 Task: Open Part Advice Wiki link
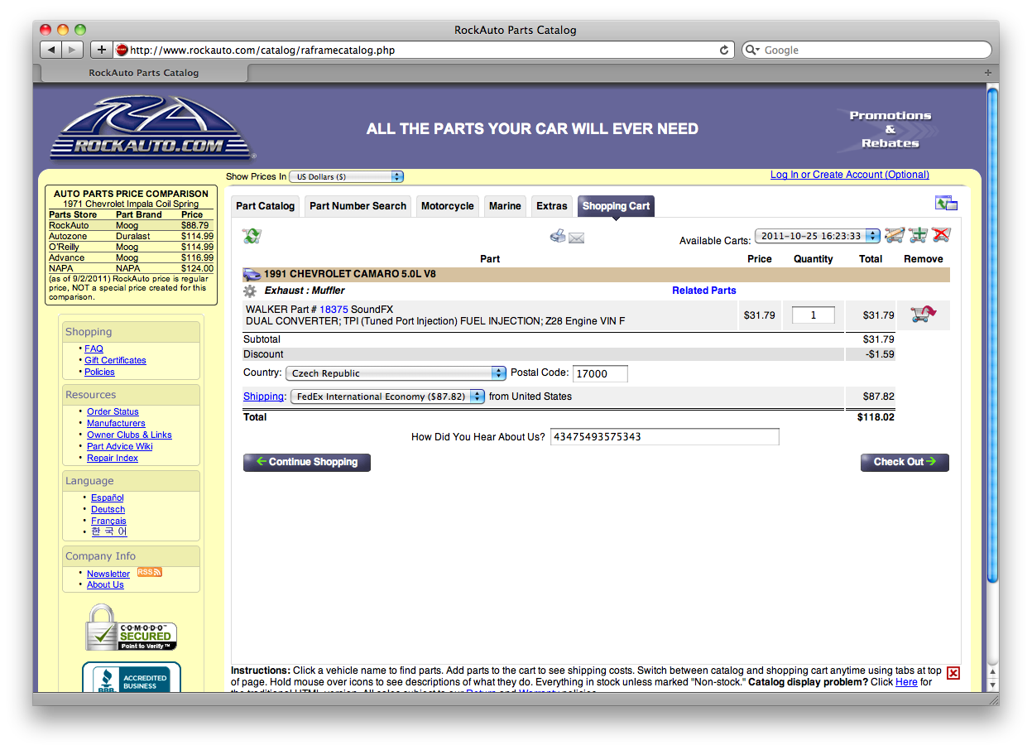point(120,447)
